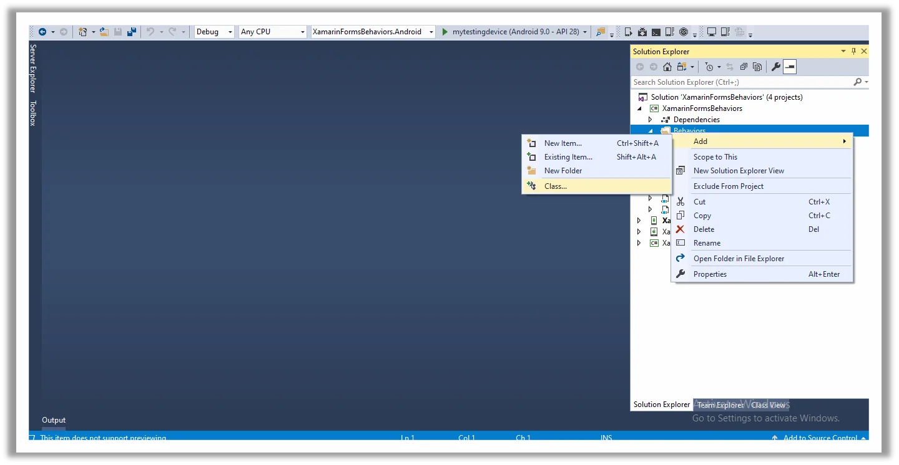The width and height of the screenshot is (899, 465).
Task: Select the Solution Explorer bottom tab
Action: (662, 405)
